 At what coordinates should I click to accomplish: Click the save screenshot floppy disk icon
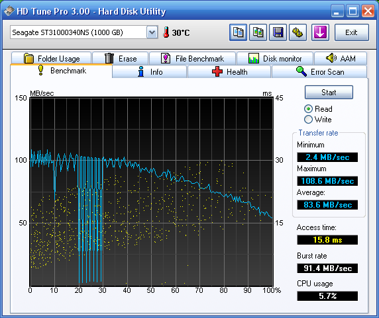(x=278, y=32)
